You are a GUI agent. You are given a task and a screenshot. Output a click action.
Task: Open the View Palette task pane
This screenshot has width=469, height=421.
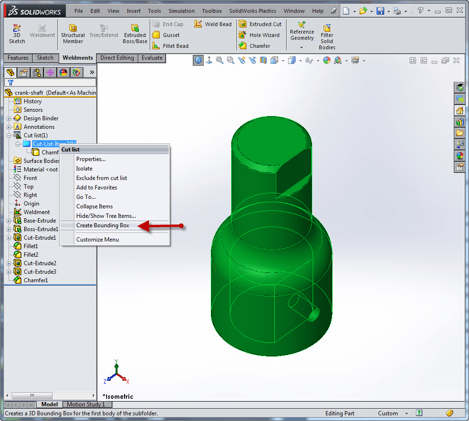(460, 144)
